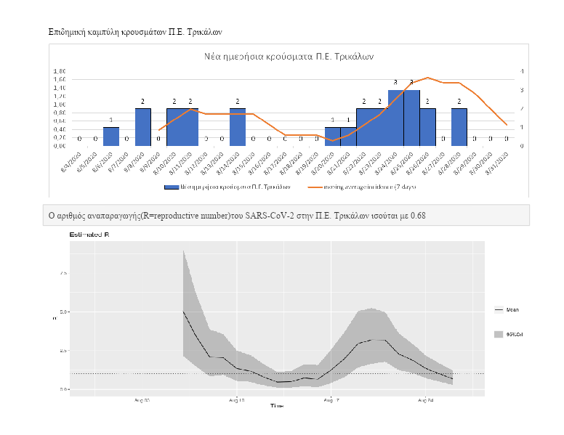Select the bar for 8/6/2020
The height and width of the screenshot is (435, 564).
[x=111, y=137]
